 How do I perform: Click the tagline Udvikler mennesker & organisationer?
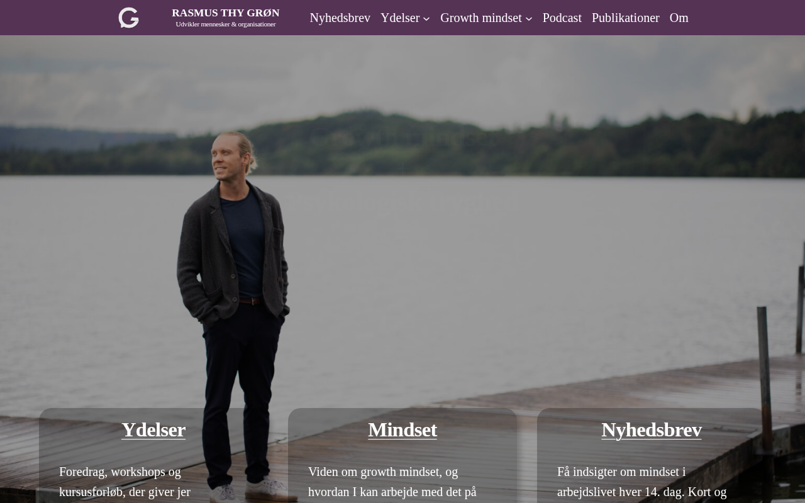click(x=226, y=25)
